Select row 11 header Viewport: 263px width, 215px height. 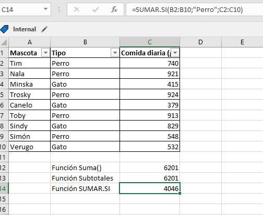[4, 157]
